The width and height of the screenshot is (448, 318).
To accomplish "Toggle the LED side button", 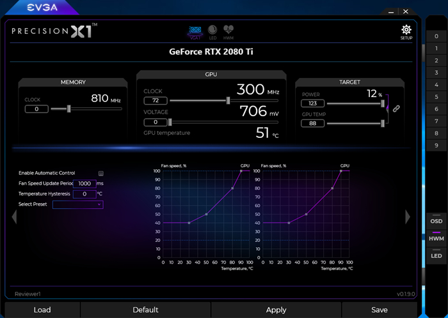I will [x=436, y=255].
